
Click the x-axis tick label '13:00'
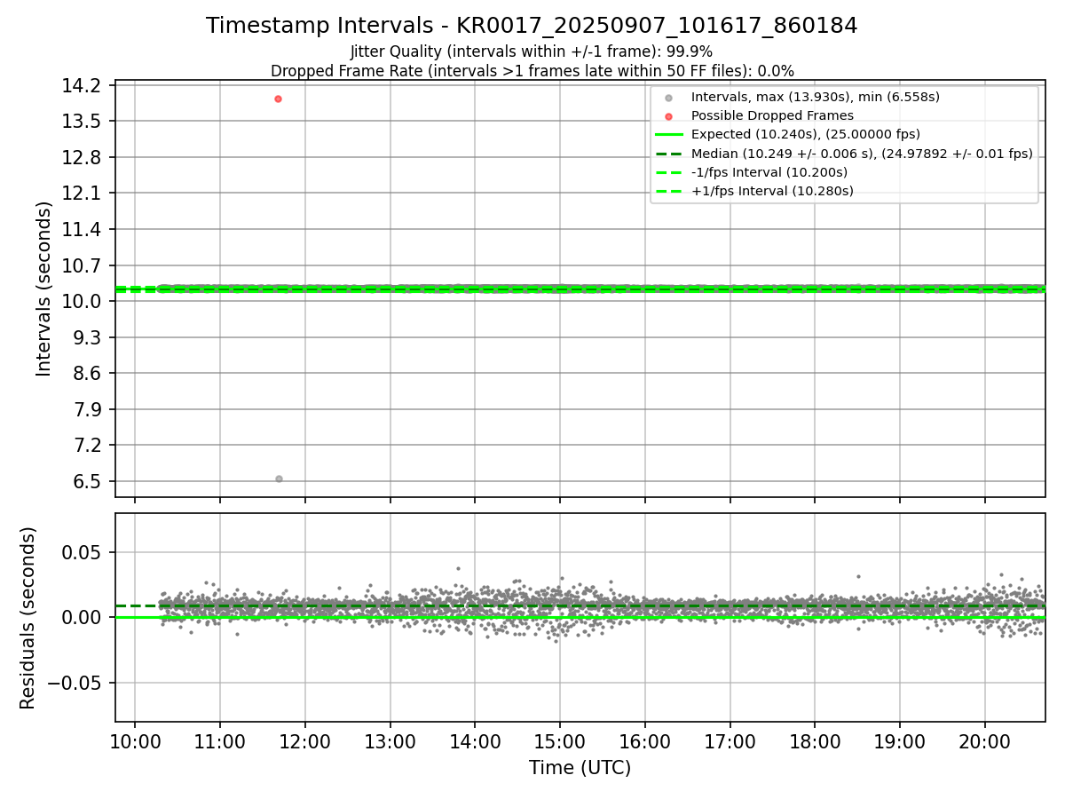390,742
